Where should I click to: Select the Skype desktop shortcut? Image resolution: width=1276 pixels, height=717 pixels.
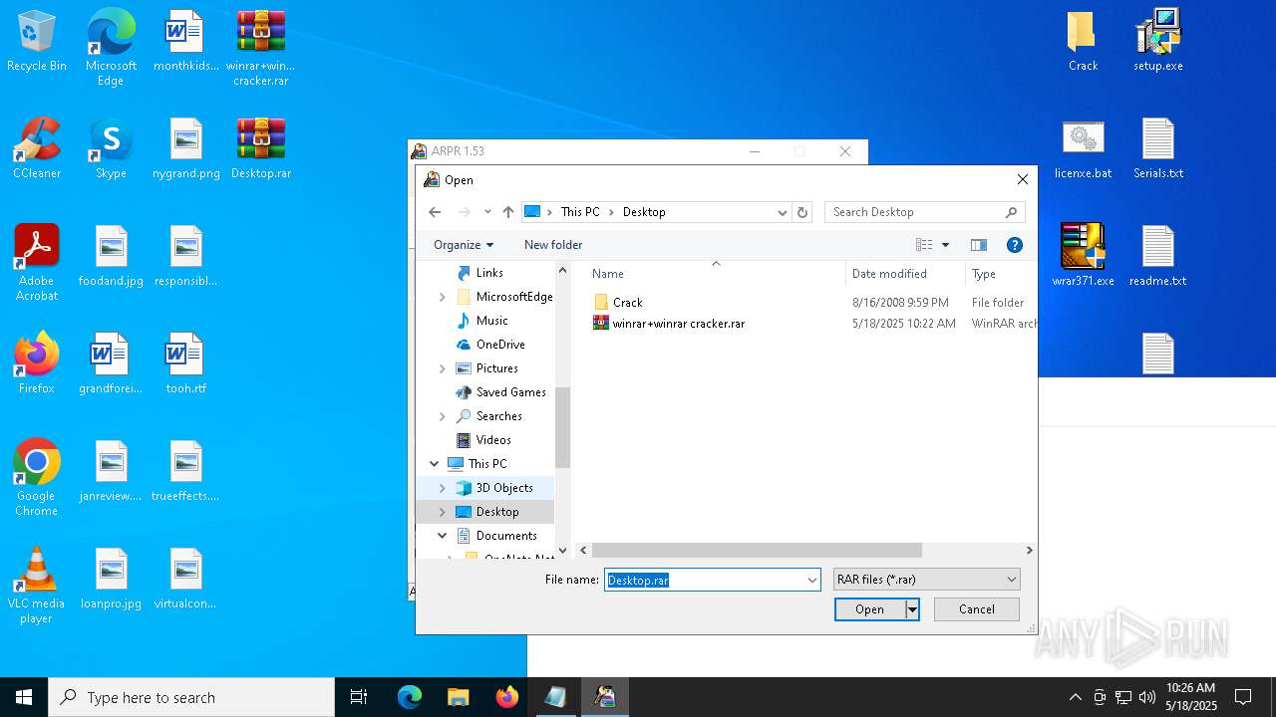pyautogui.click(x=111, y=149)
